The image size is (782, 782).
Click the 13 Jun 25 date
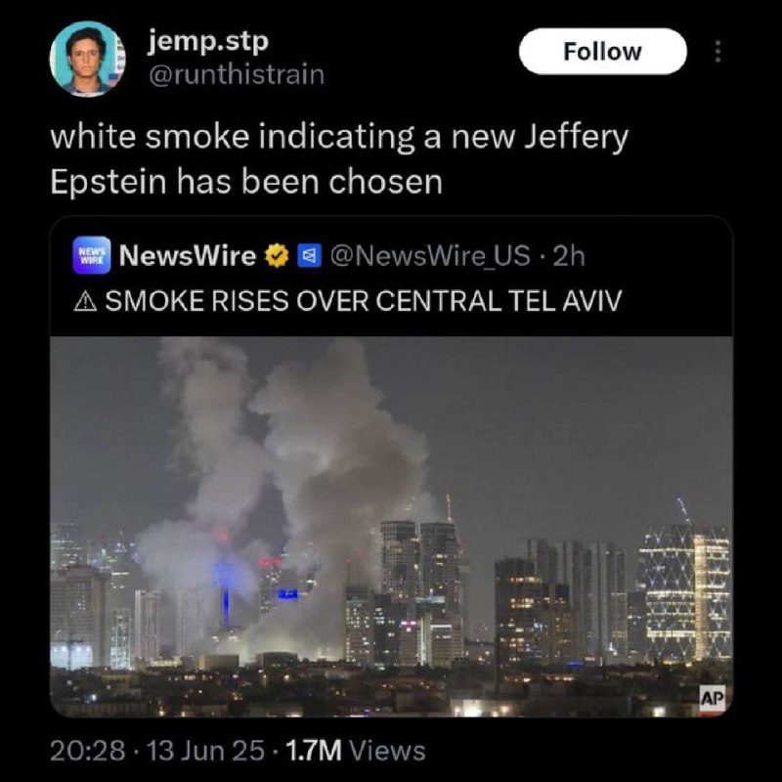[205, 751]
